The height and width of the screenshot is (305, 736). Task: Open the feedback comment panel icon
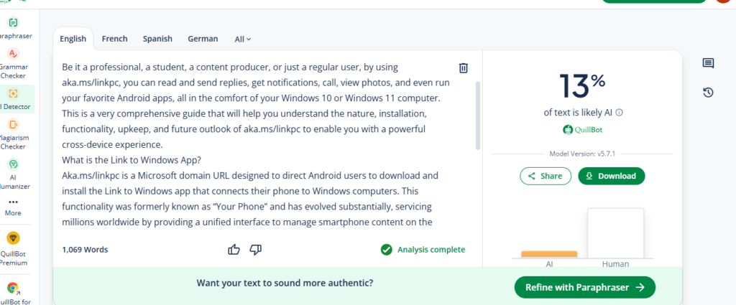point(708,64)
